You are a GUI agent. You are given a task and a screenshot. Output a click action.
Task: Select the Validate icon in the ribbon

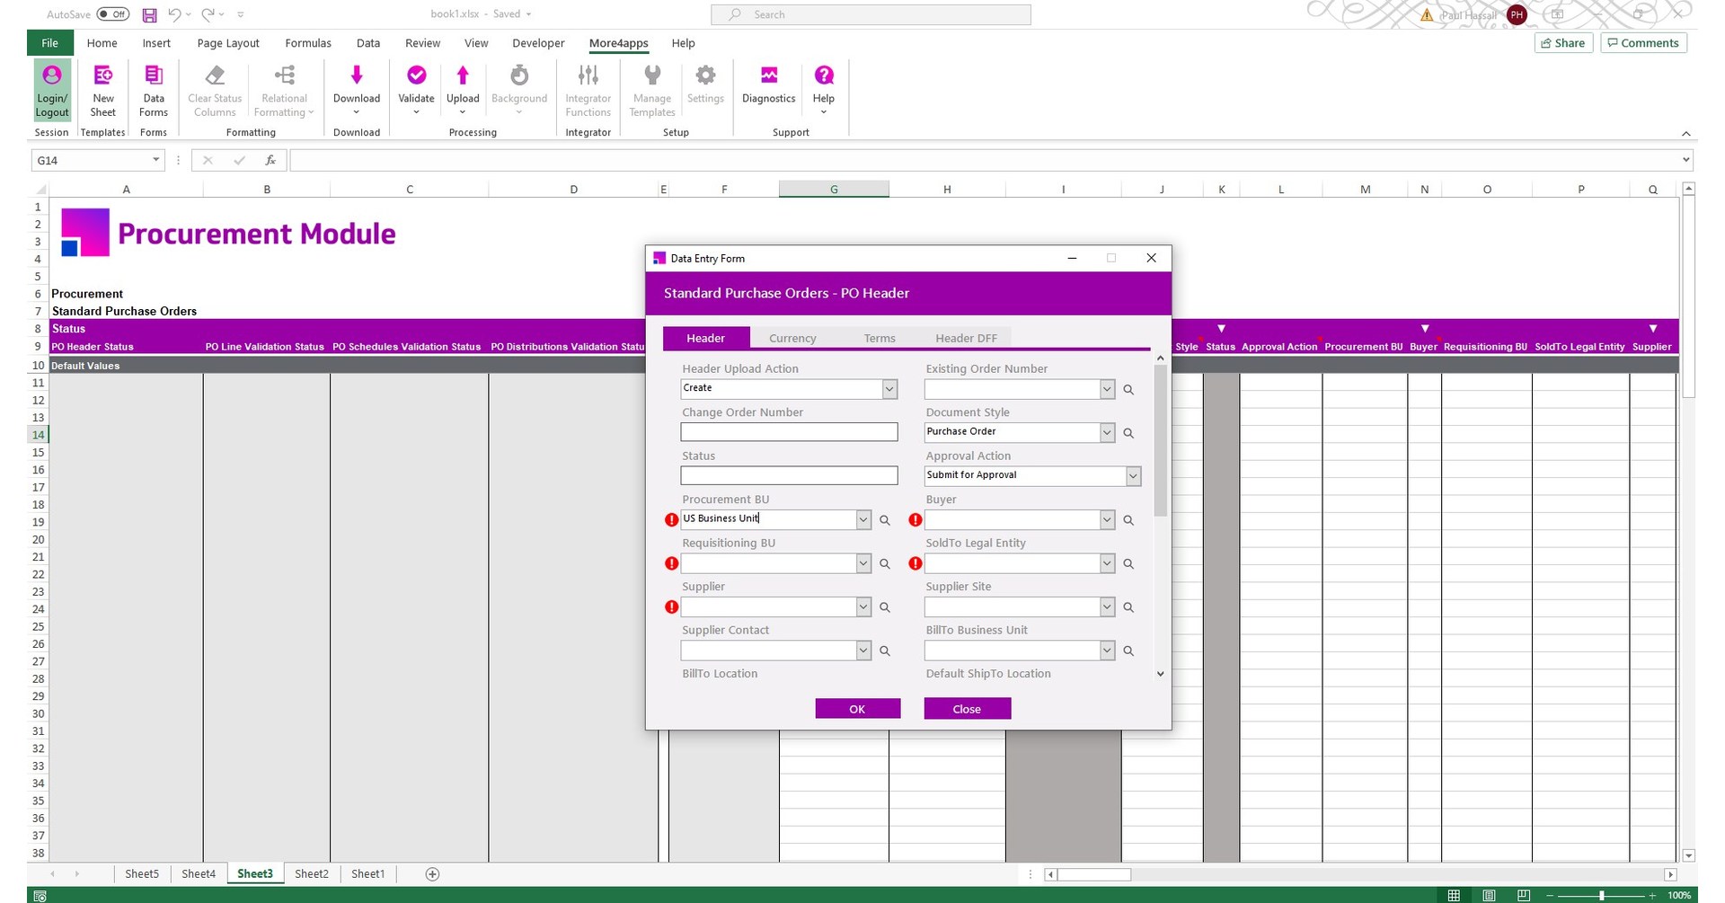tap(416, 87)
